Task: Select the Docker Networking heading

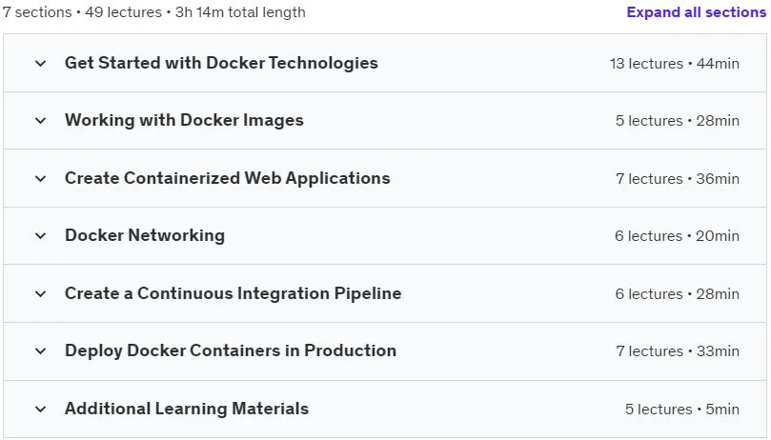Action: click(145, 235)
